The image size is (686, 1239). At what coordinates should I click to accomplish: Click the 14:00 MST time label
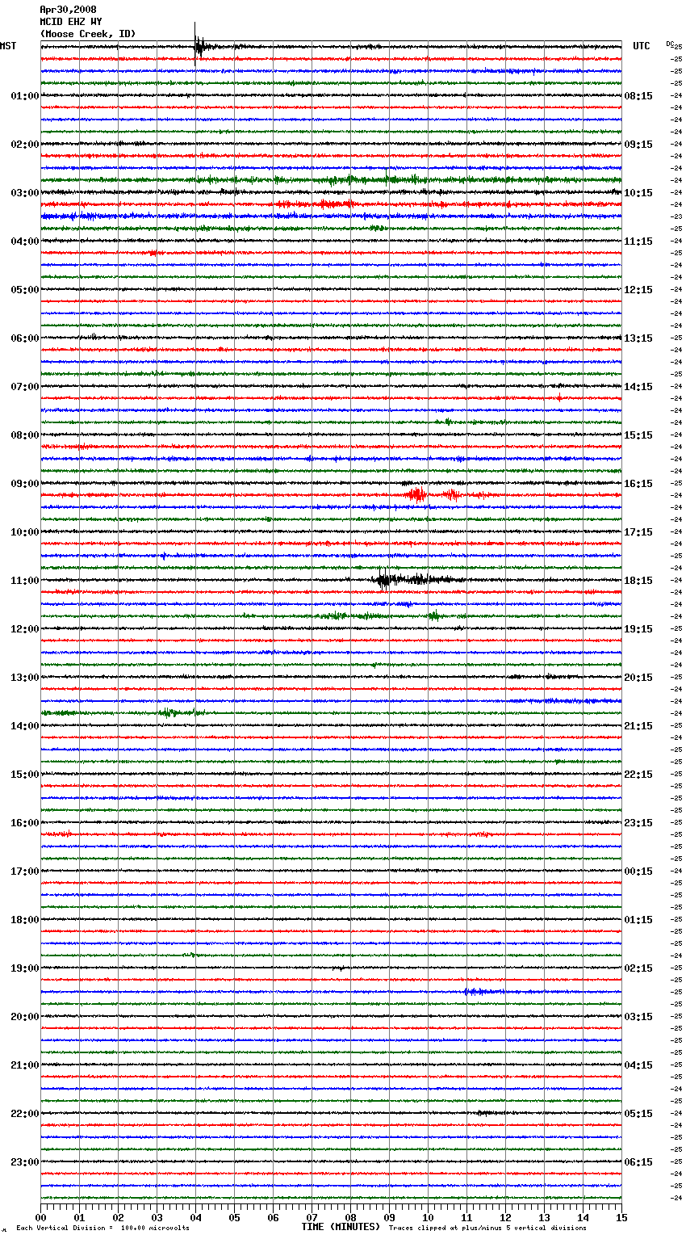click(25, 726)
